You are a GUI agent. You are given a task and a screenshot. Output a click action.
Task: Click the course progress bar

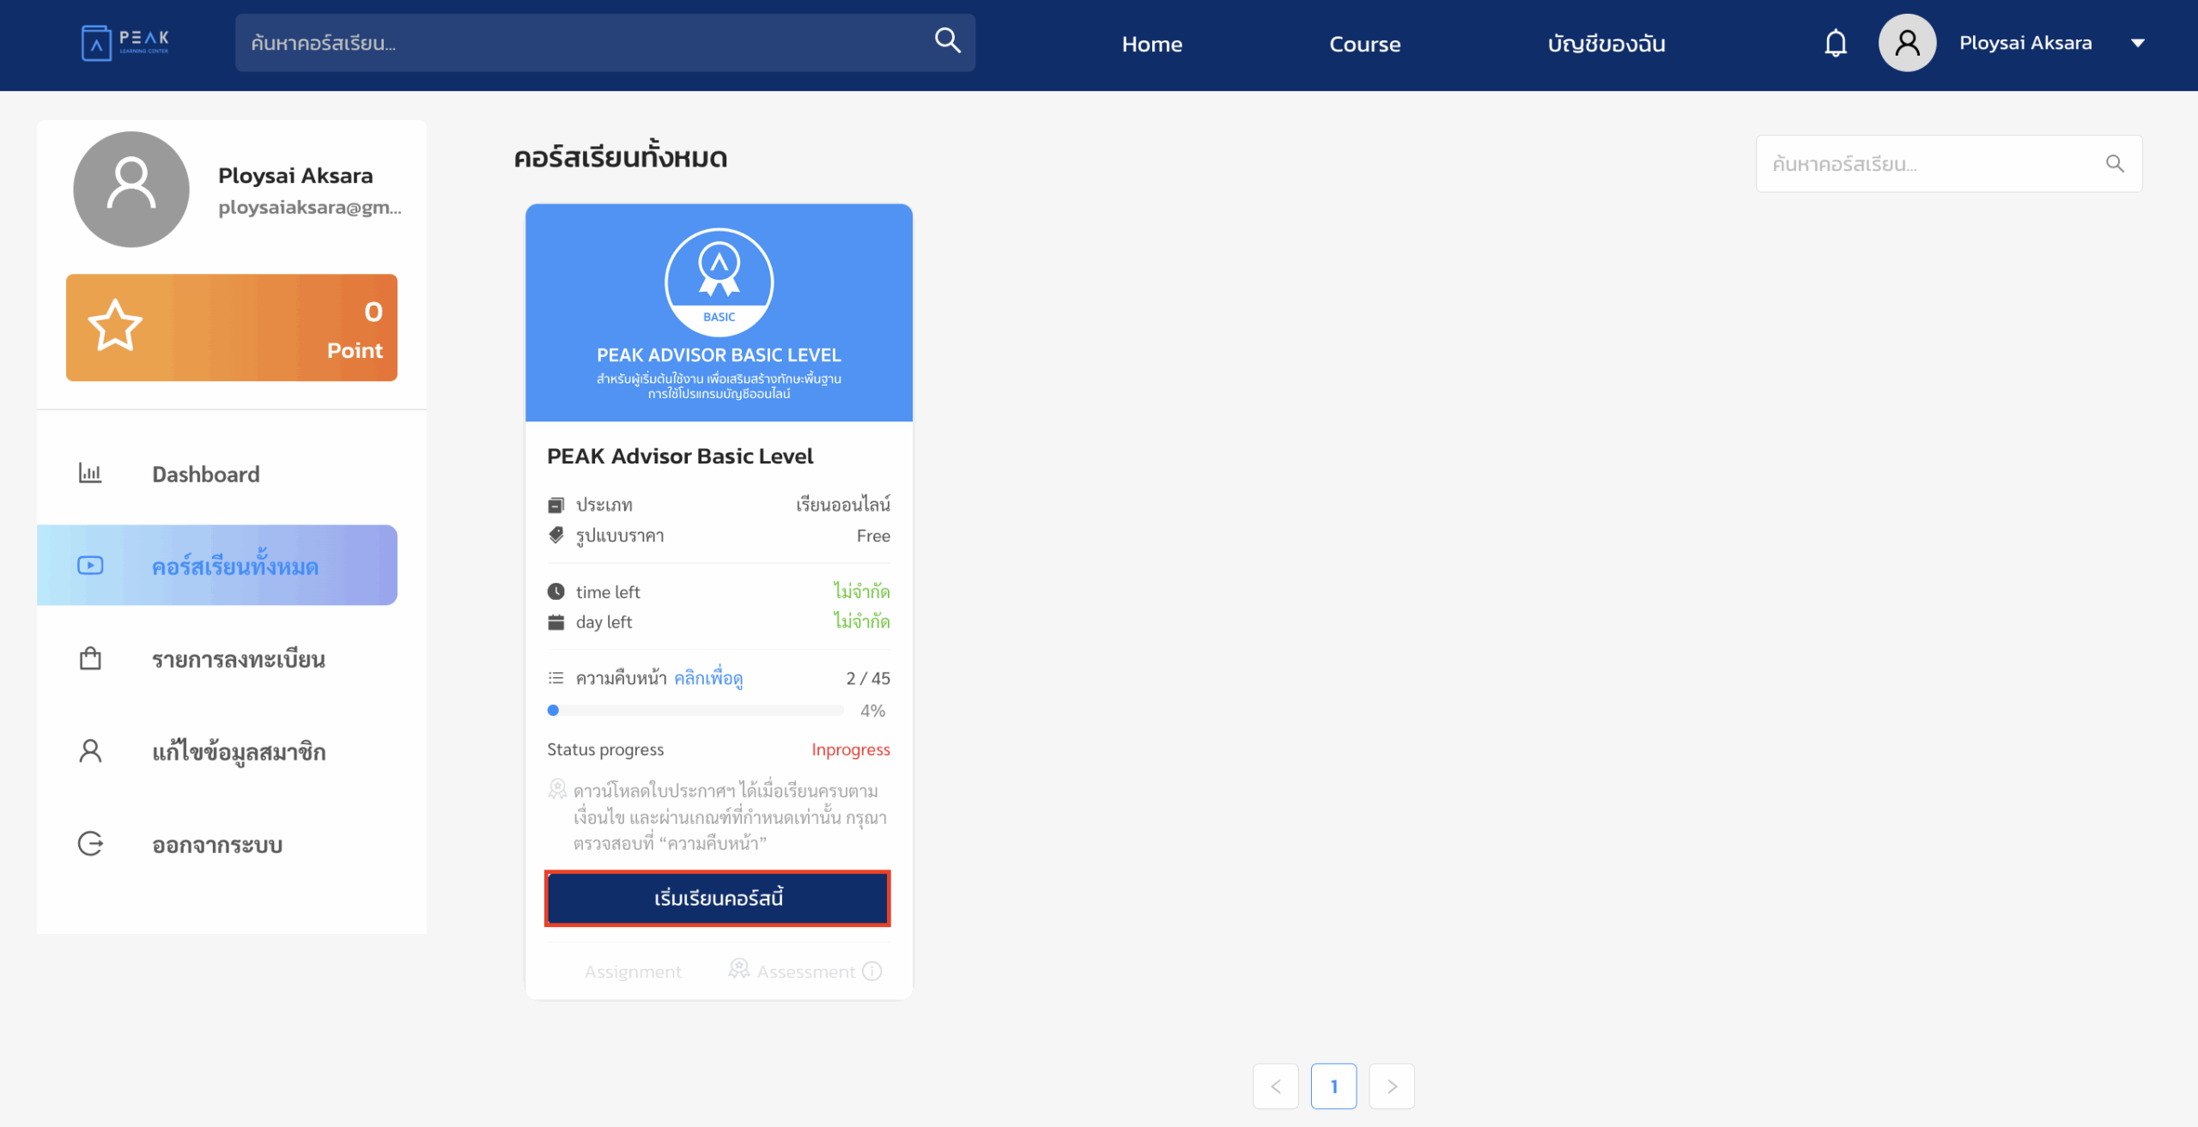(x=695, y=710)
